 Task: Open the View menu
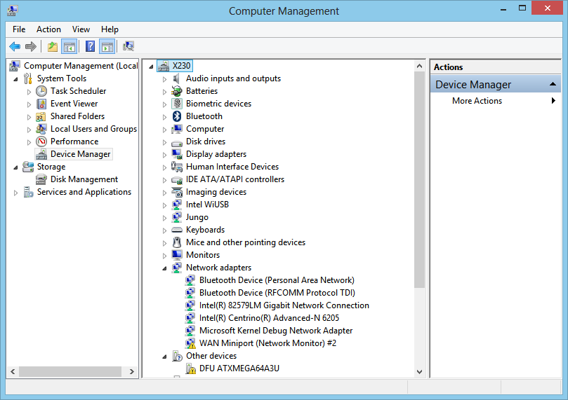(81, 29)
